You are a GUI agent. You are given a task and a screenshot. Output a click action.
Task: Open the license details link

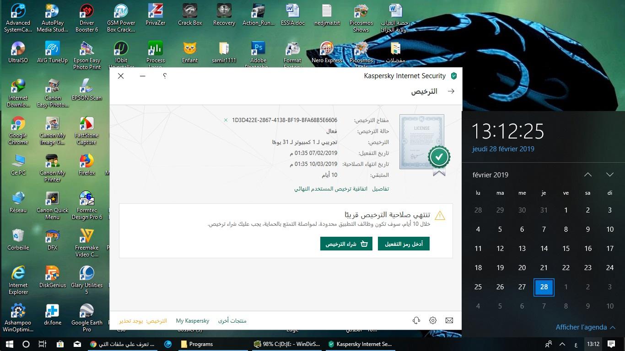tap(381, 189)
